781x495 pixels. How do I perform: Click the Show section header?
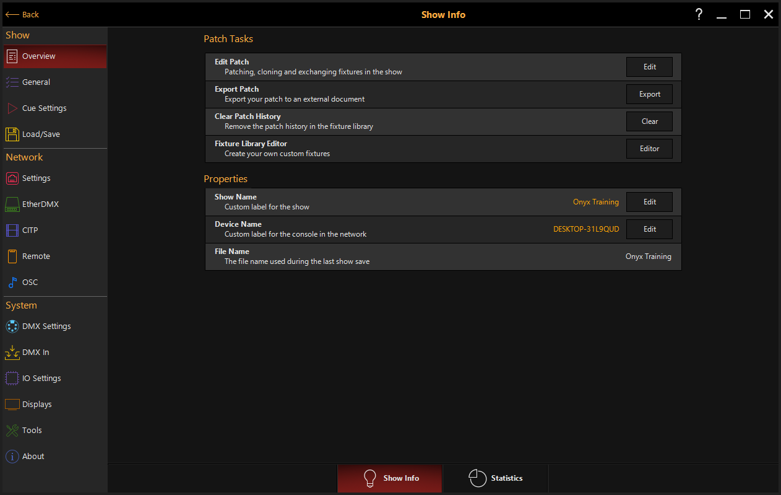pyautogui.click(x=17, y=35)
